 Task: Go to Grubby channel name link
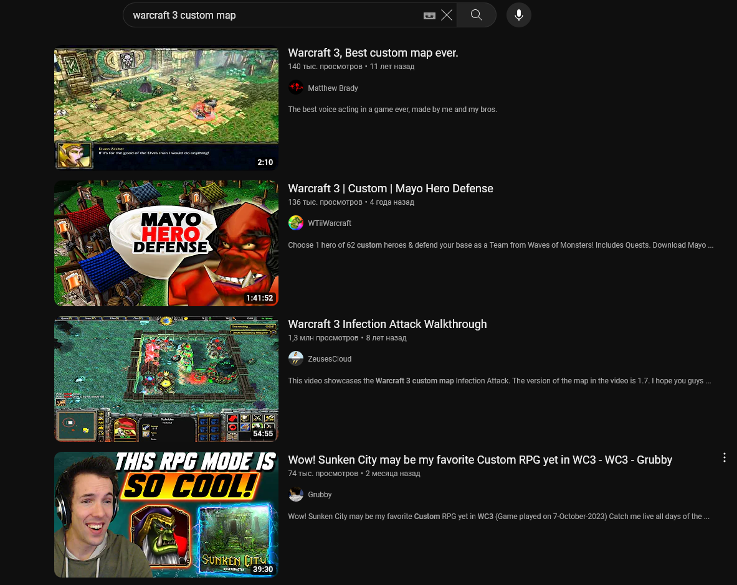pos(320,495)
